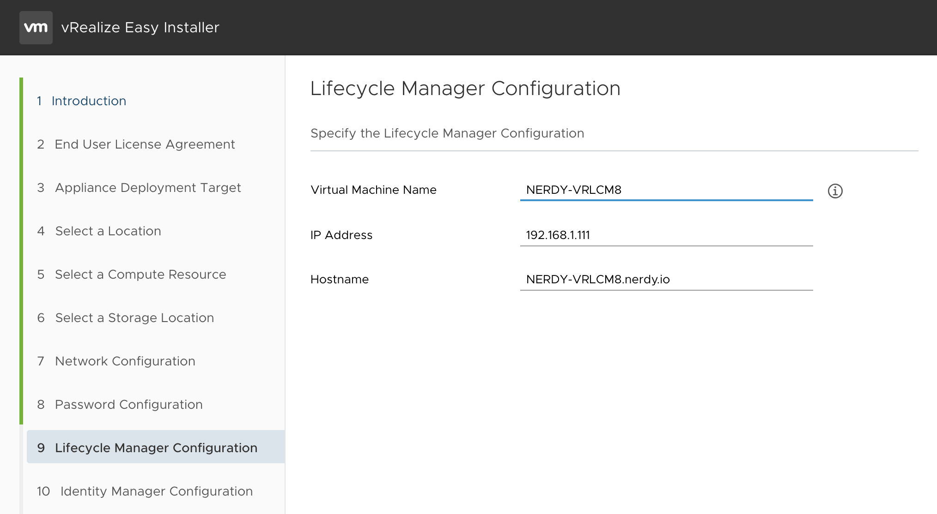Select Lifecycle Manager Configuration step
937x514 pixels.
[156, 447]
